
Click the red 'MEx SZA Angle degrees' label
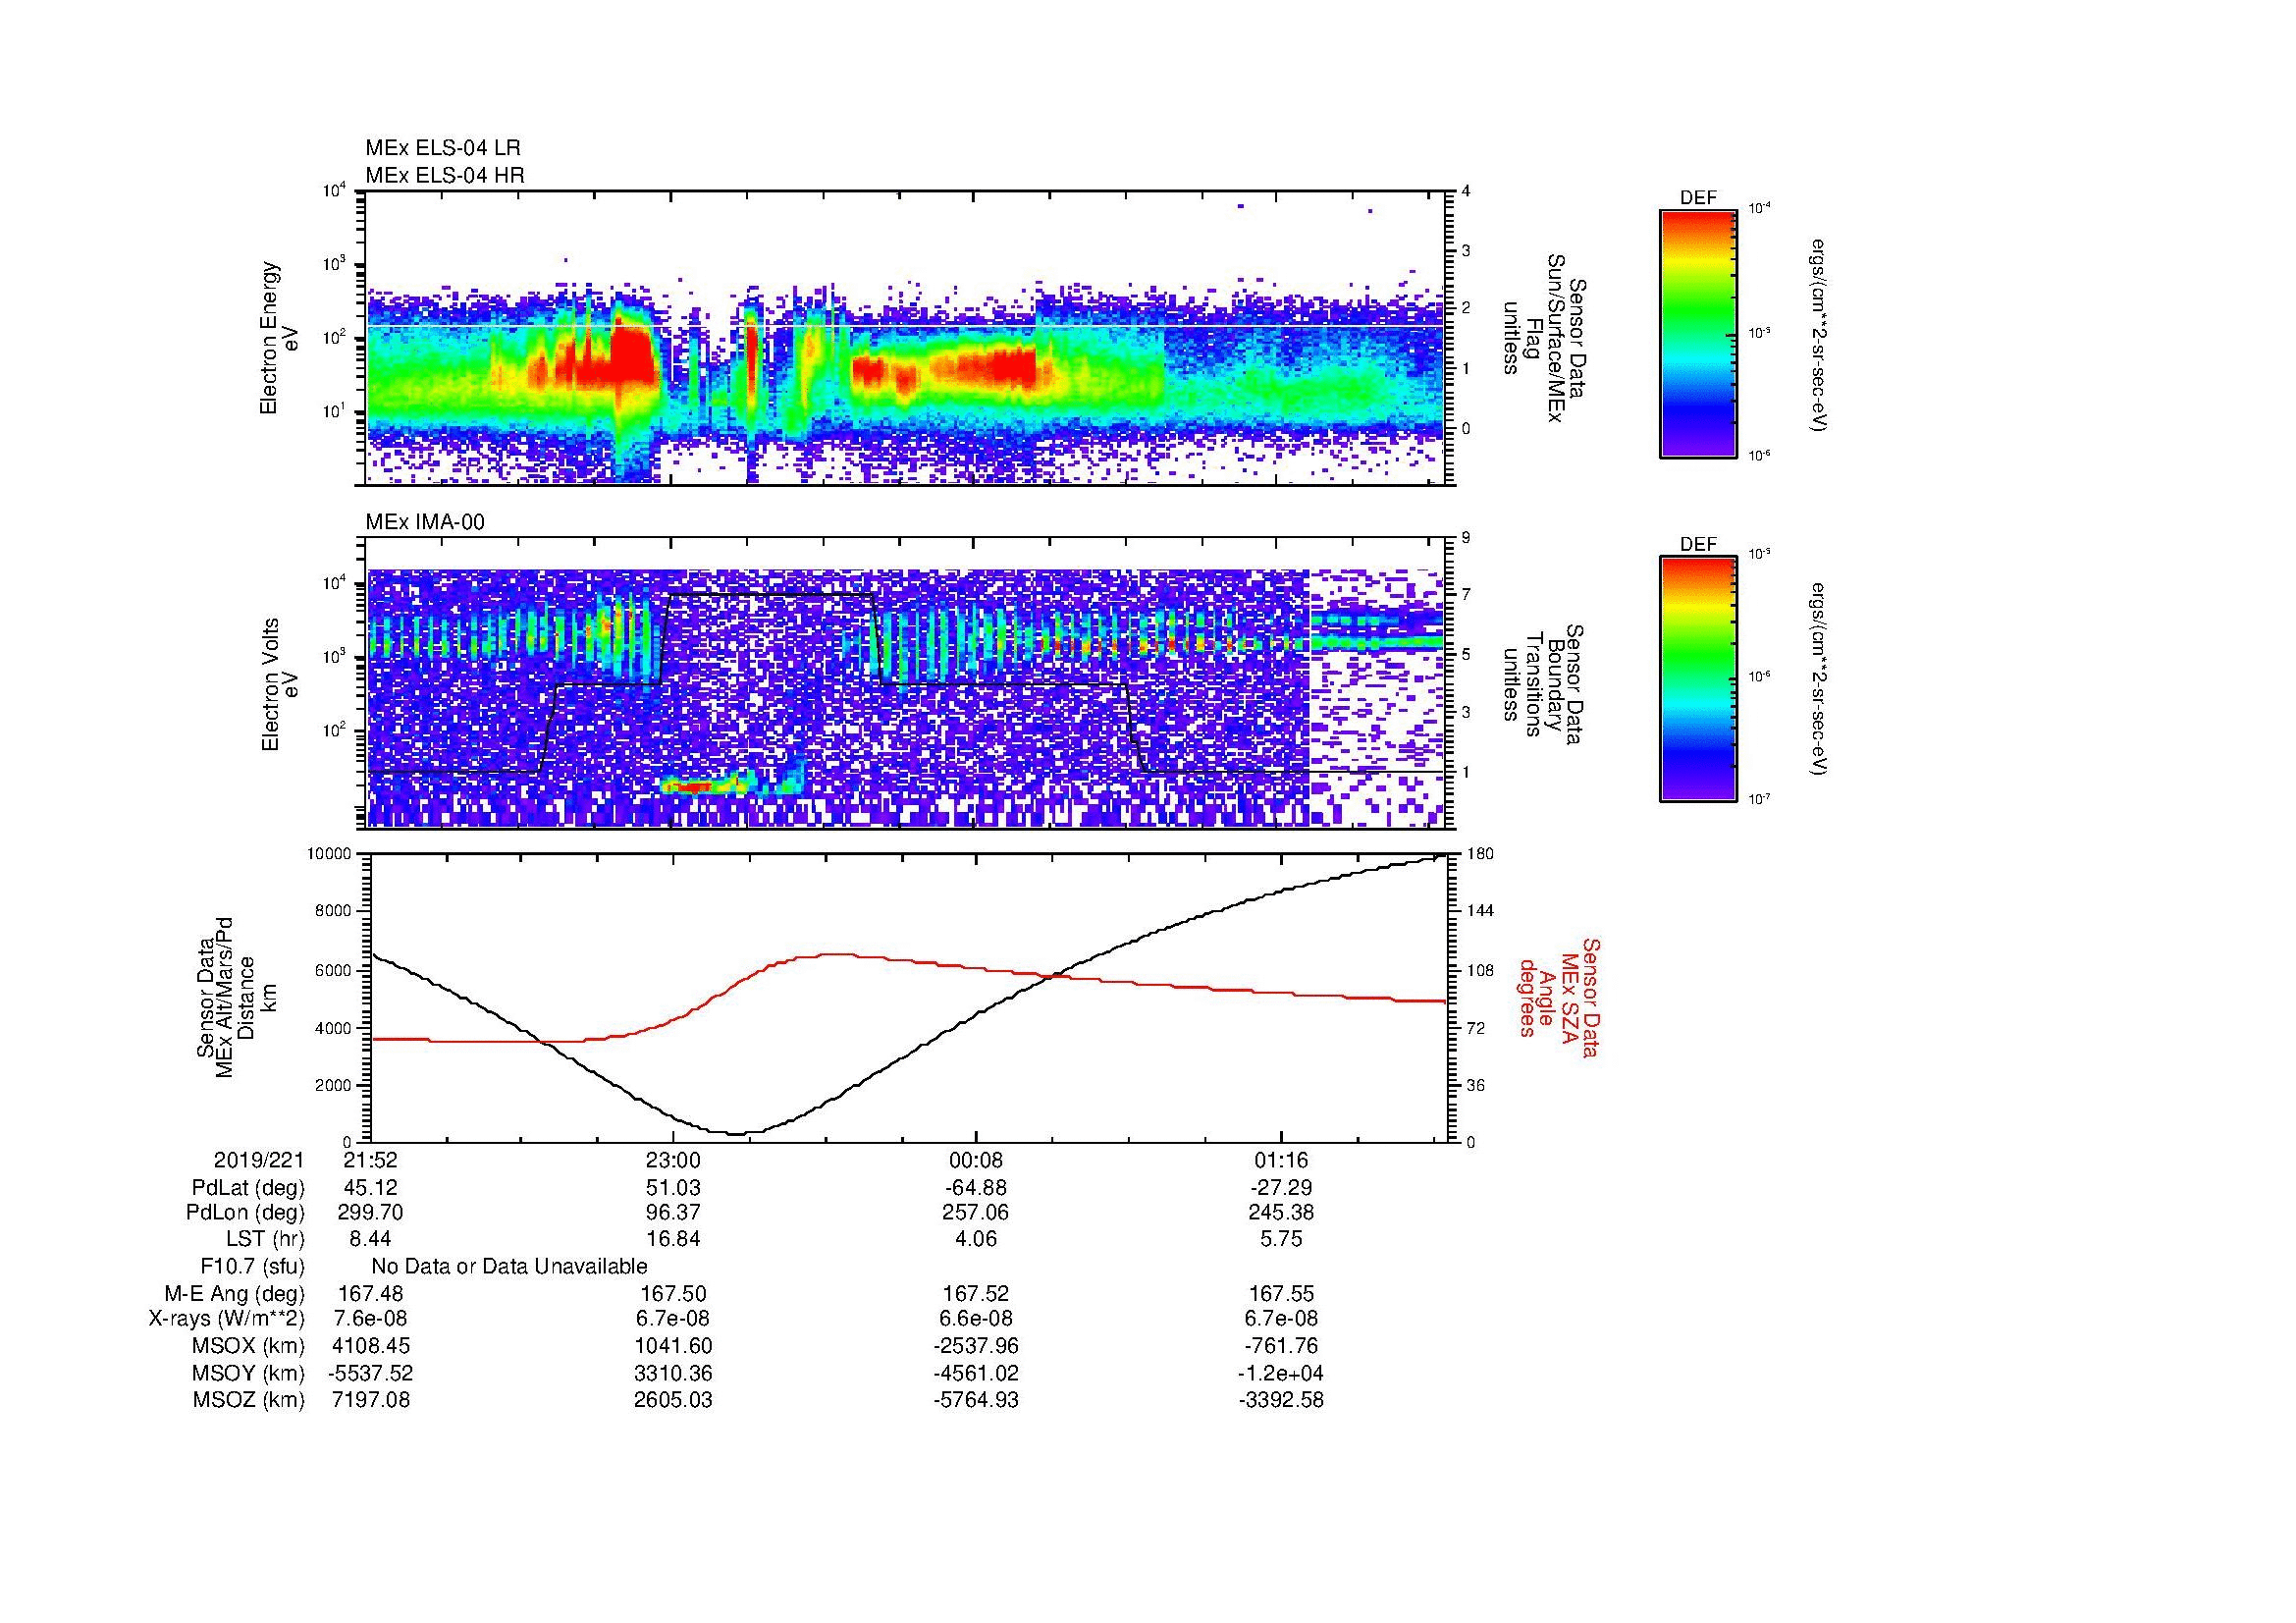pyautogui.click(x=1559, y=997)
